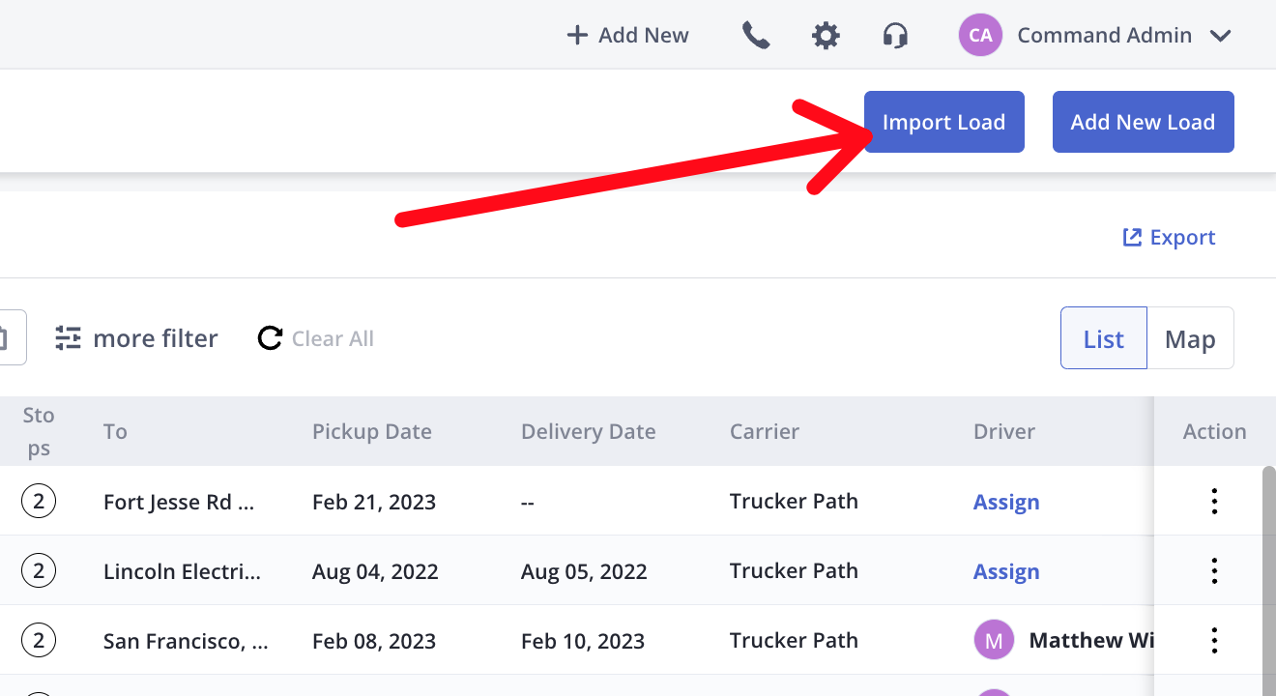Click the Add New plus button
Image resolution: width=1276 pixels, height=696 pixels.
pyautogui.click(x=627, y=36)
